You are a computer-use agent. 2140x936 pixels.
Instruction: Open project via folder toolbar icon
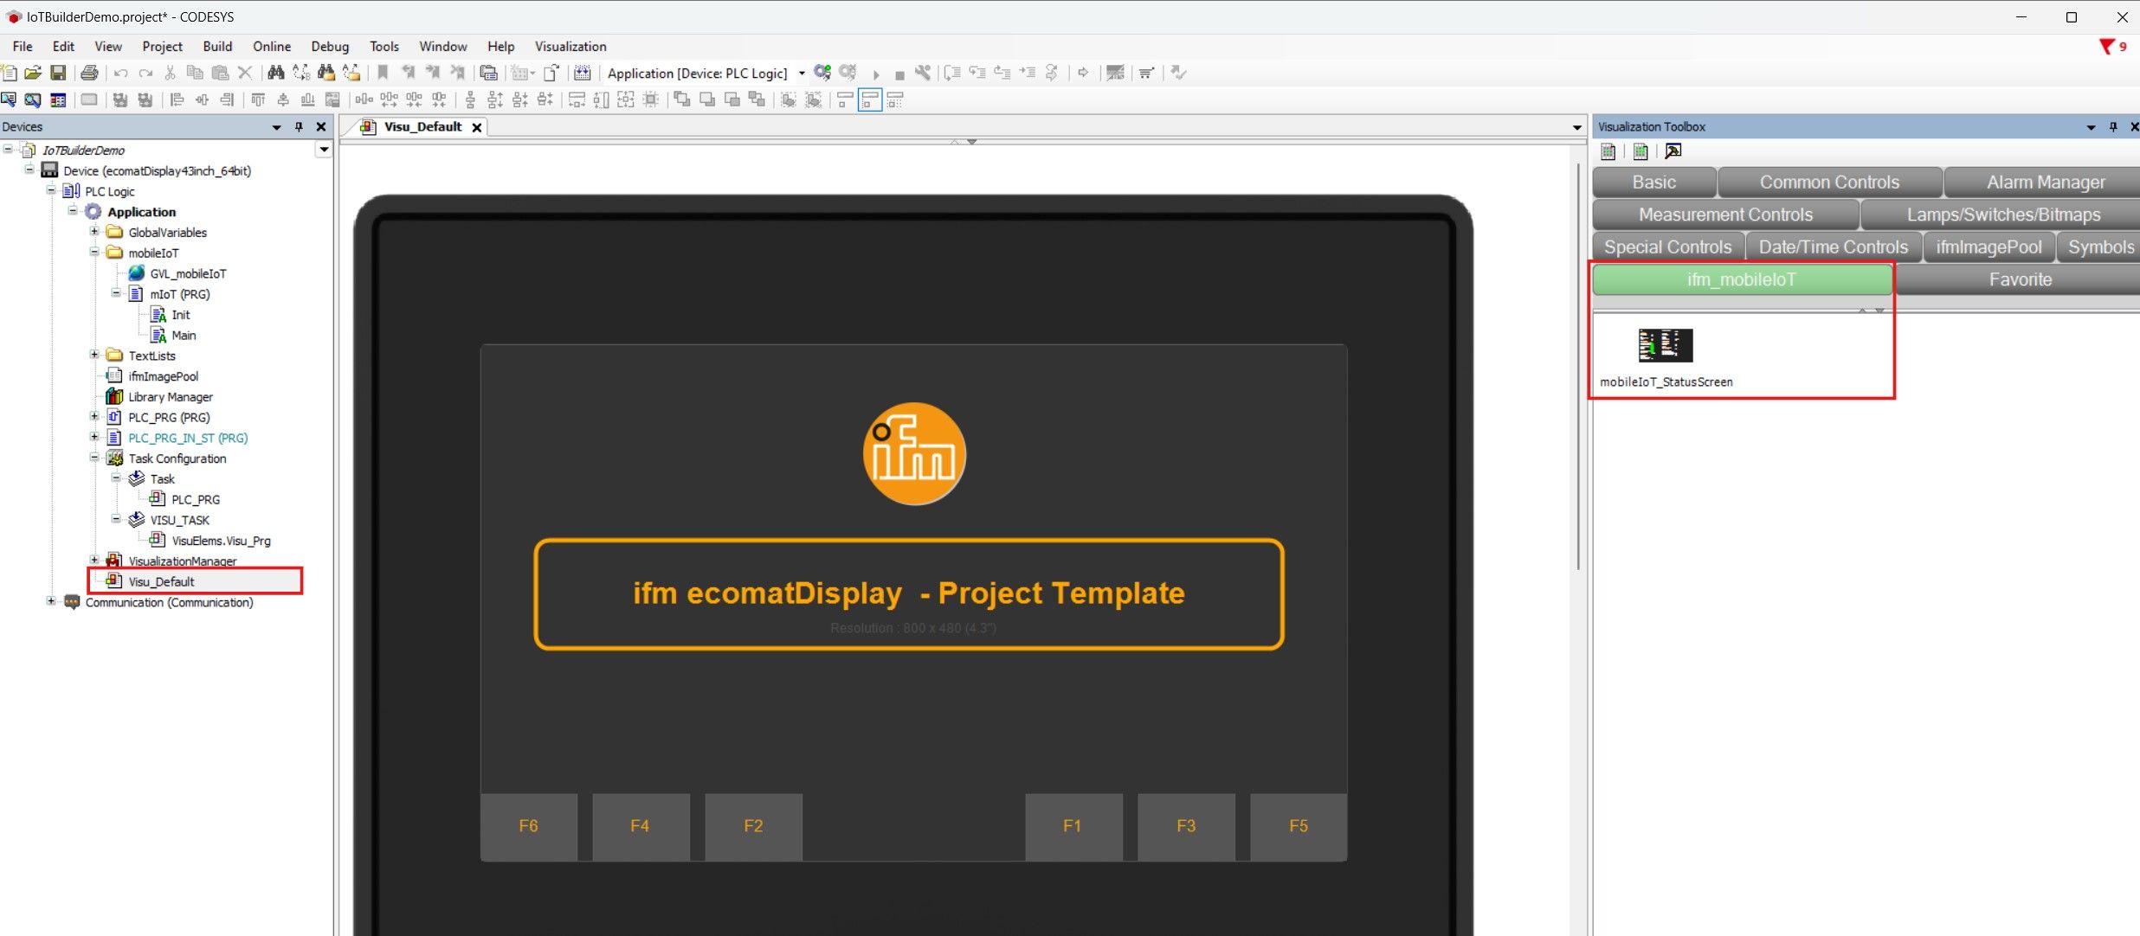coord(33,73)
